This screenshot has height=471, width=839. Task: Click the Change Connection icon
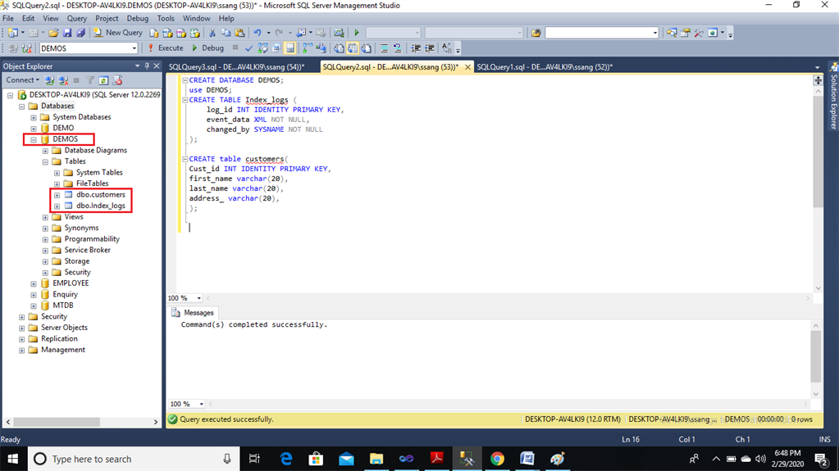coord(27,48)
